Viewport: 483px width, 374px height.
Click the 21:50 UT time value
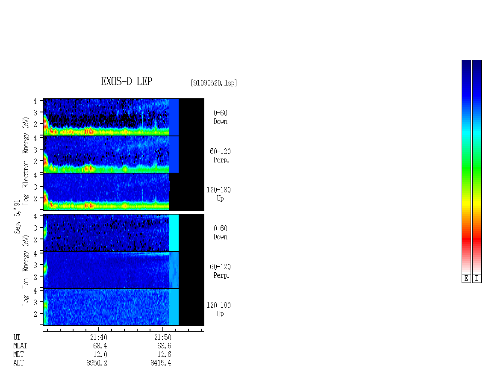coord(163,337)
